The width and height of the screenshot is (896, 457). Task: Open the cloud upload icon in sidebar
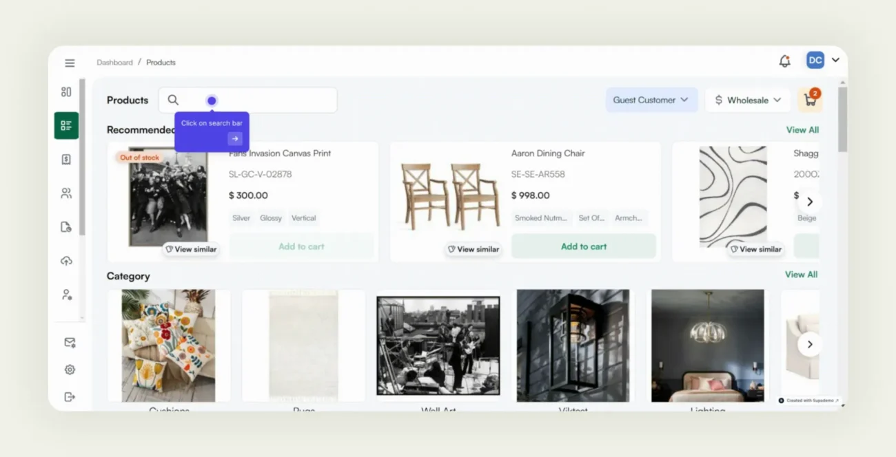pos(66,260)
